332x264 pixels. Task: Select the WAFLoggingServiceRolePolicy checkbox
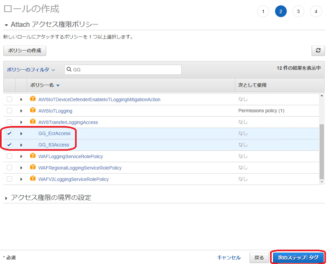click(x=9, y=156)
